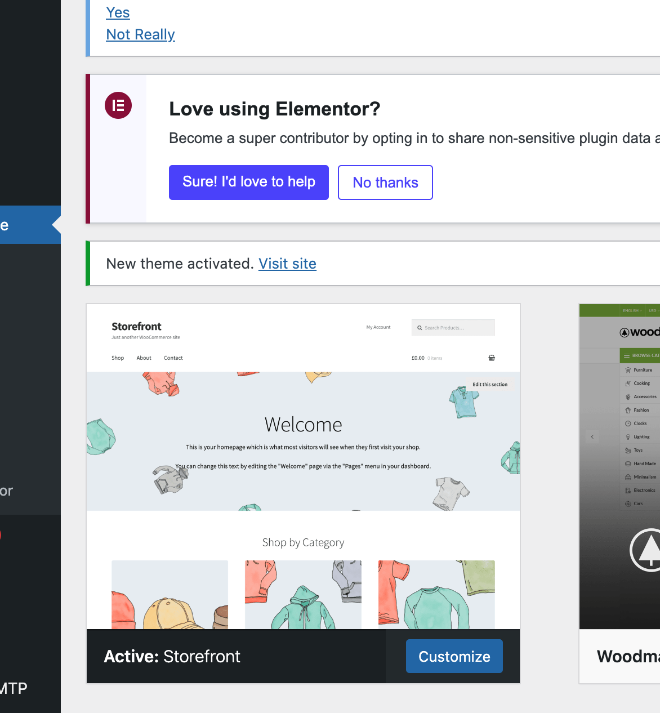Screen dimensions: 660x713
Task: Dismiss the Elementor notice with No thanks
Action: click(x=385, y=182)
